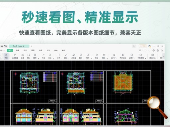Select the 引线 leader line tool

point(43,56)
